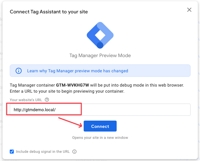Click the Tag Manager container words before ID
Screen dimensions: 200x161
32,85
